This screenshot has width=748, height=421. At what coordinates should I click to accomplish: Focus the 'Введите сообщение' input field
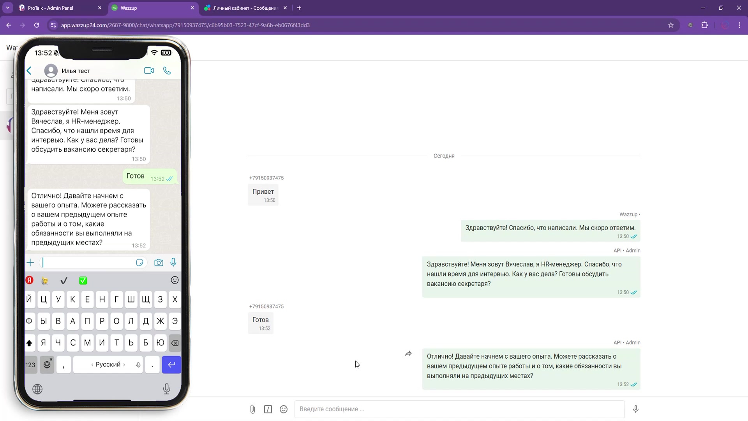pos(459,409)
